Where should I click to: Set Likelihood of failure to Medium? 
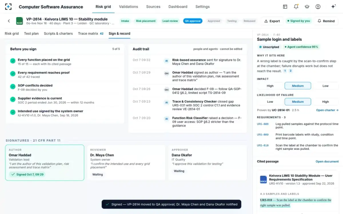(298, 102)
